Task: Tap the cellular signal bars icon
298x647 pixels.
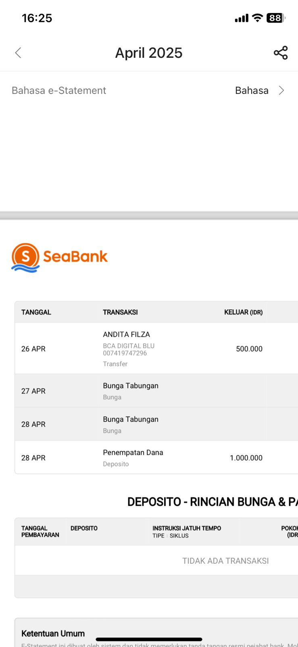Action: point(242,18)
